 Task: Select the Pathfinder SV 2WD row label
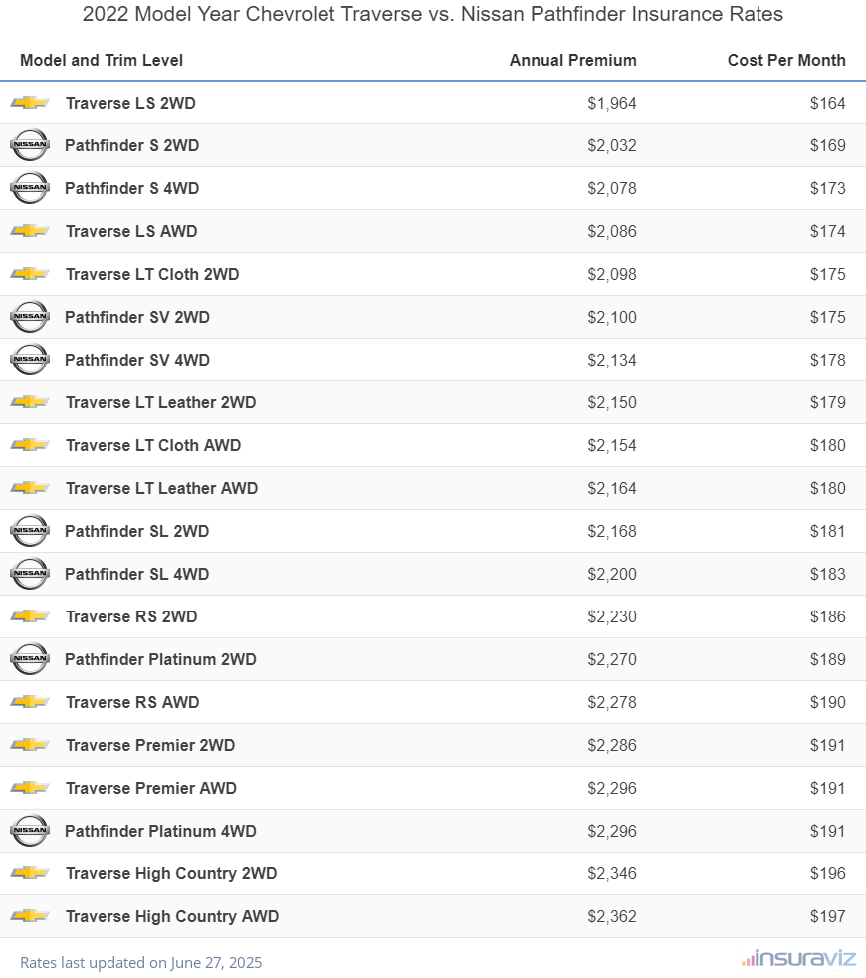[137, 317]
